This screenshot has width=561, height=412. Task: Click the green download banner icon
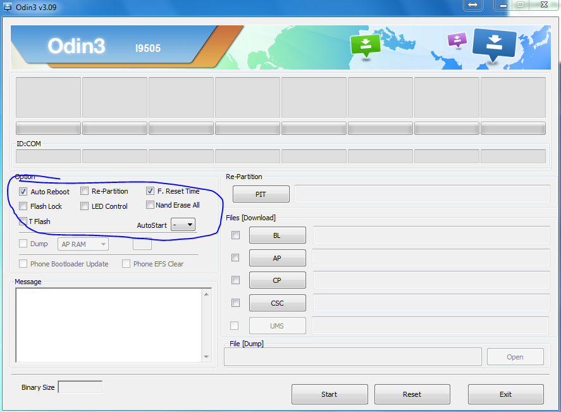pos(366,46)
